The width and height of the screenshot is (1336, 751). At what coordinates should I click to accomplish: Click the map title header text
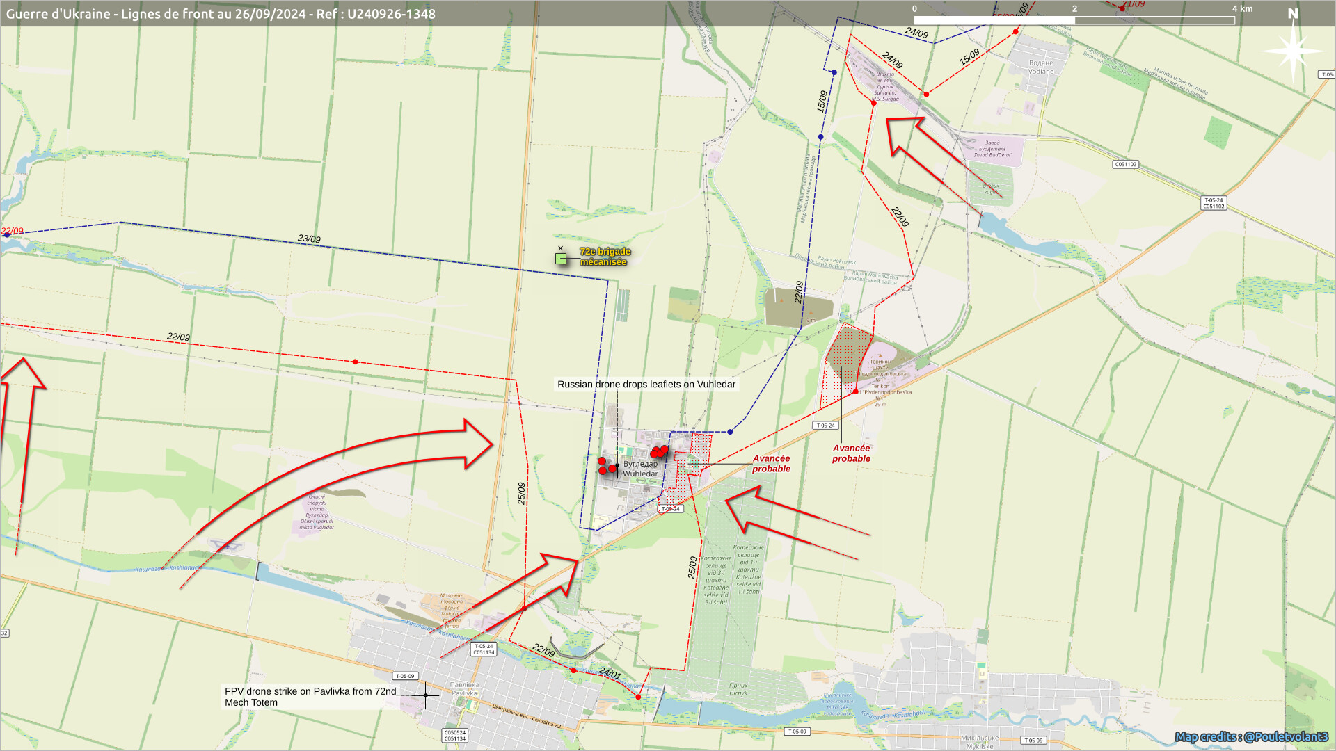(x=221, y=14)
